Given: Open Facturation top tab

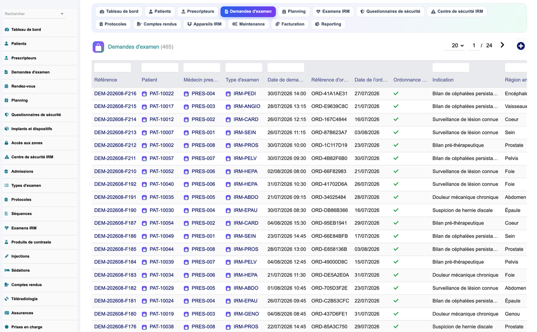Looking at the screenshot, I should tap(290, 24).
